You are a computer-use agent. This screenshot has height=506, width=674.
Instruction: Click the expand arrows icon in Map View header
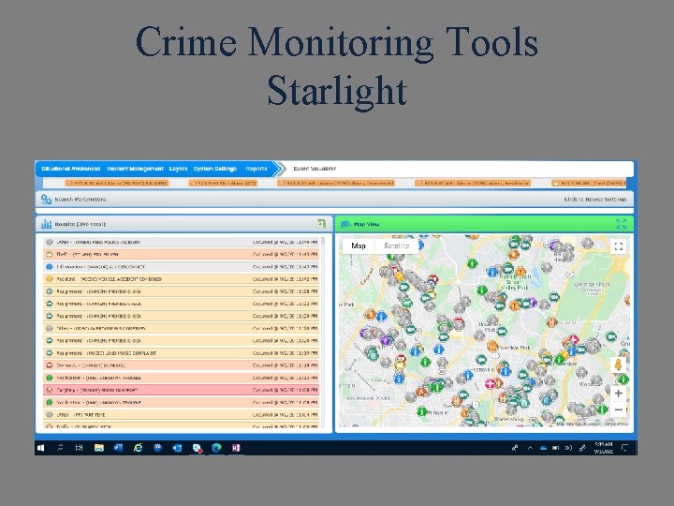622,224
